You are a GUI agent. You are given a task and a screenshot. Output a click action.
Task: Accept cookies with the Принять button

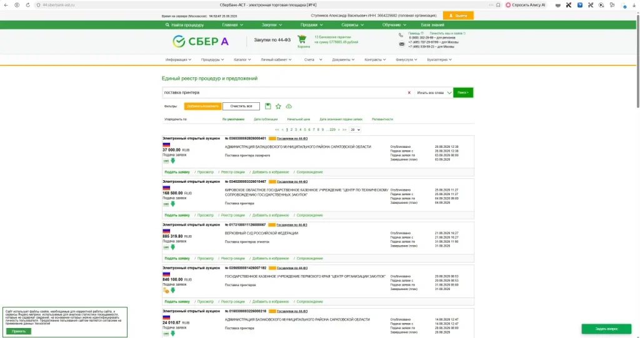19,332
